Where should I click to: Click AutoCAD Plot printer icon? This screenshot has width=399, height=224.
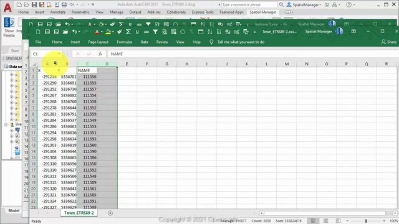click(64, 4)
